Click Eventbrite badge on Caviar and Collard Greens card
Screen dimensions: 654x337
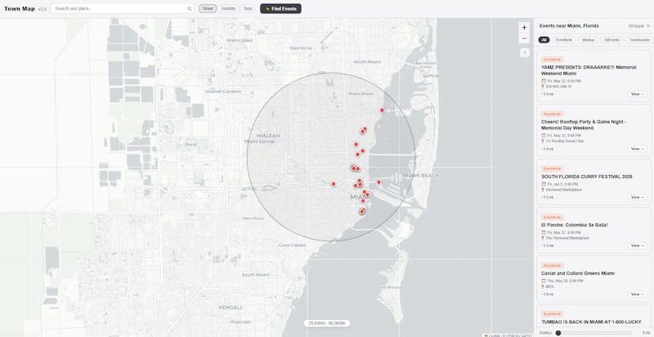pyautogui.click(x=553, y=265)
